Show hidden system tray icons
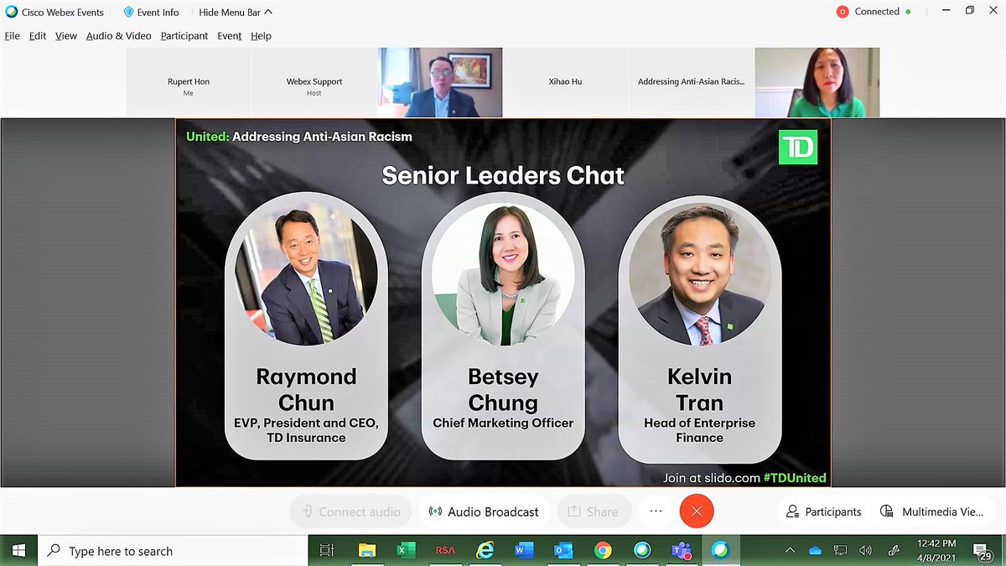 click(x=790, y=551)
